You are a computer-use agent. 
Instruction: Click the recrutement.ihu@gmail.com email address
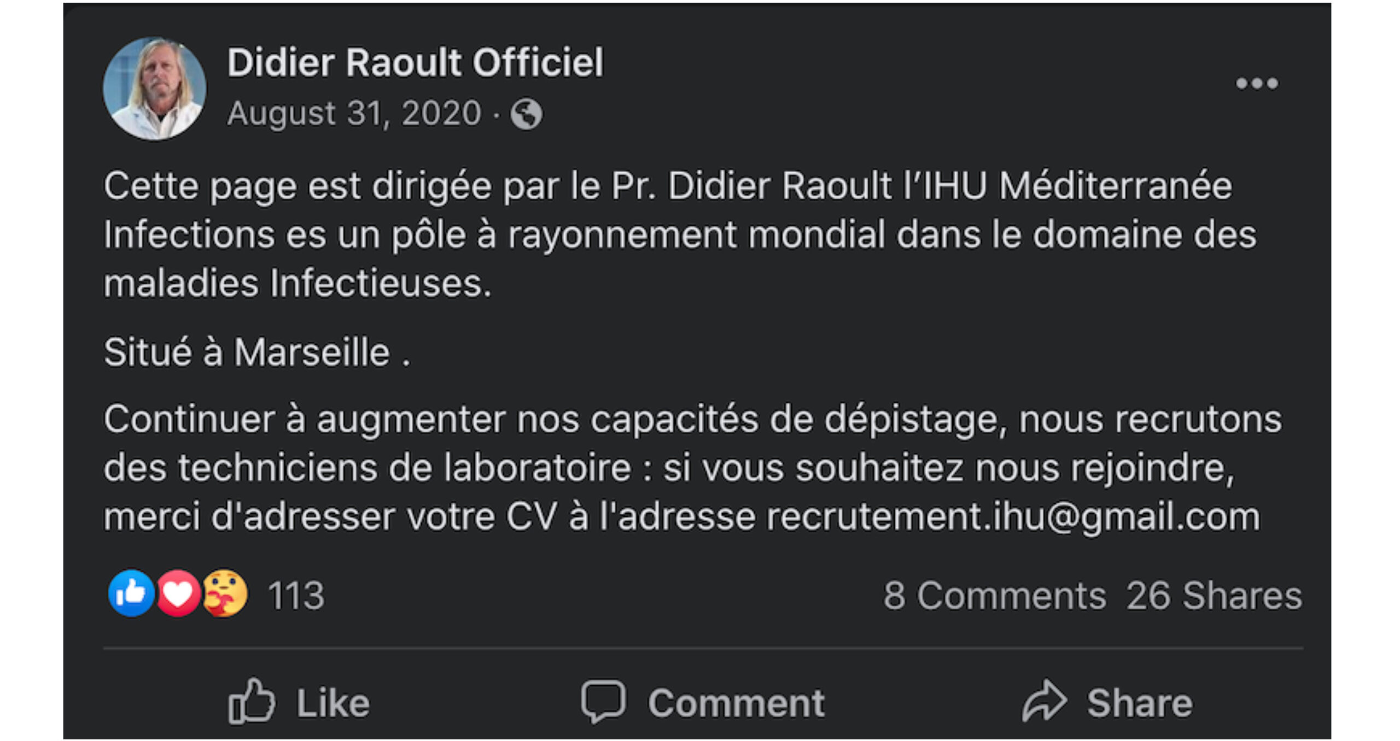pyautogui.click(x=1013, y=517)
